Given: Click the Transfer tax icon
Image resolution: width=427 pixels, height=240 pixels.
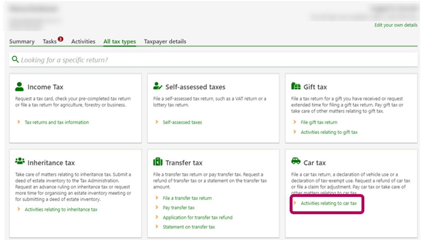Looking at the screenshot, I should click(x=158, y=162).
